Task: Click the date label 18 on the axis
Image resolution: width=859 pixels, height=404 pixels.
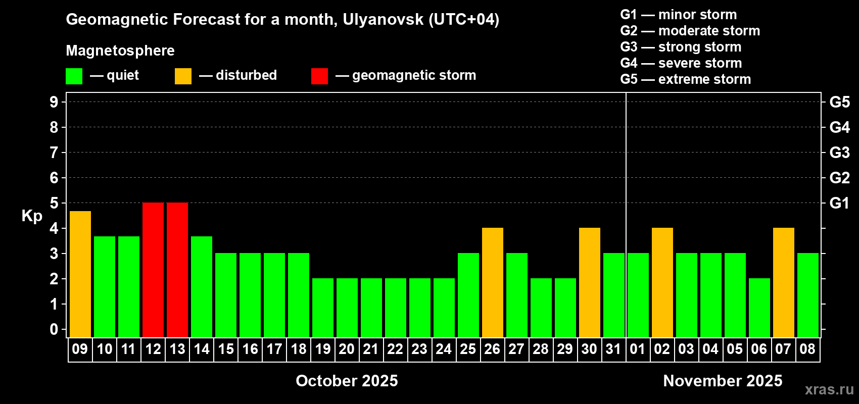Action: 299,349
